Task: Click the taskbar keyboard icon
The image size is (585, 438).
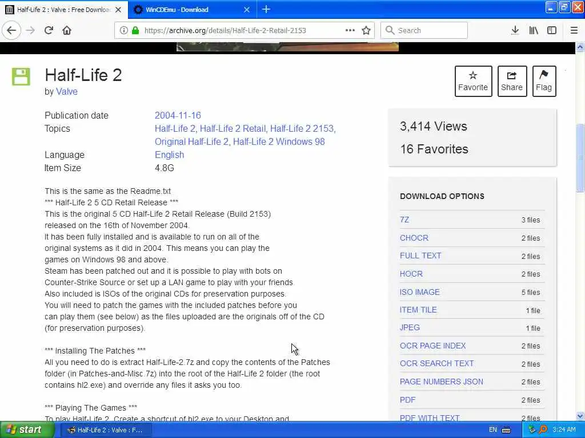Action: [506, 430]
